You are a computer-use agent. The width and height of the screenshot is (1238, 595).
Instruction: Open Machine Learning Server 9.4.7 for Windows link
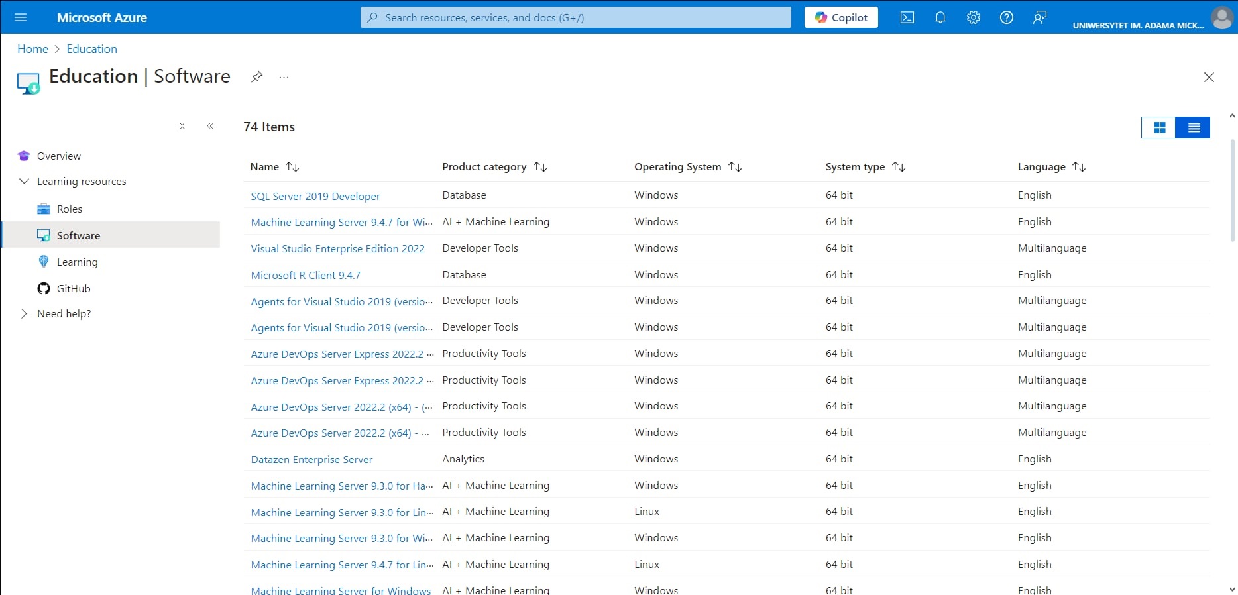click(342, 222)
